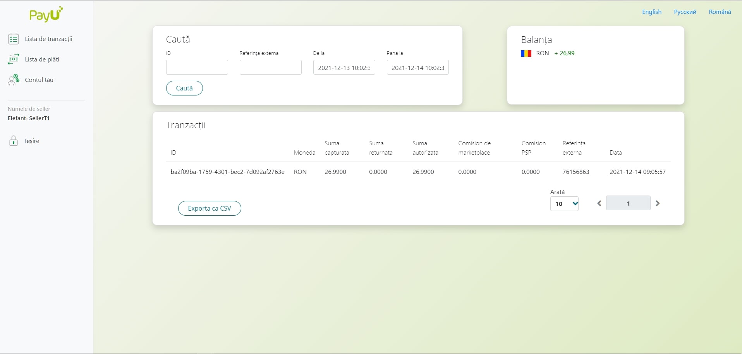
Task: Open the Arată rows-per-page dropdown
Action: click(564, 204)
